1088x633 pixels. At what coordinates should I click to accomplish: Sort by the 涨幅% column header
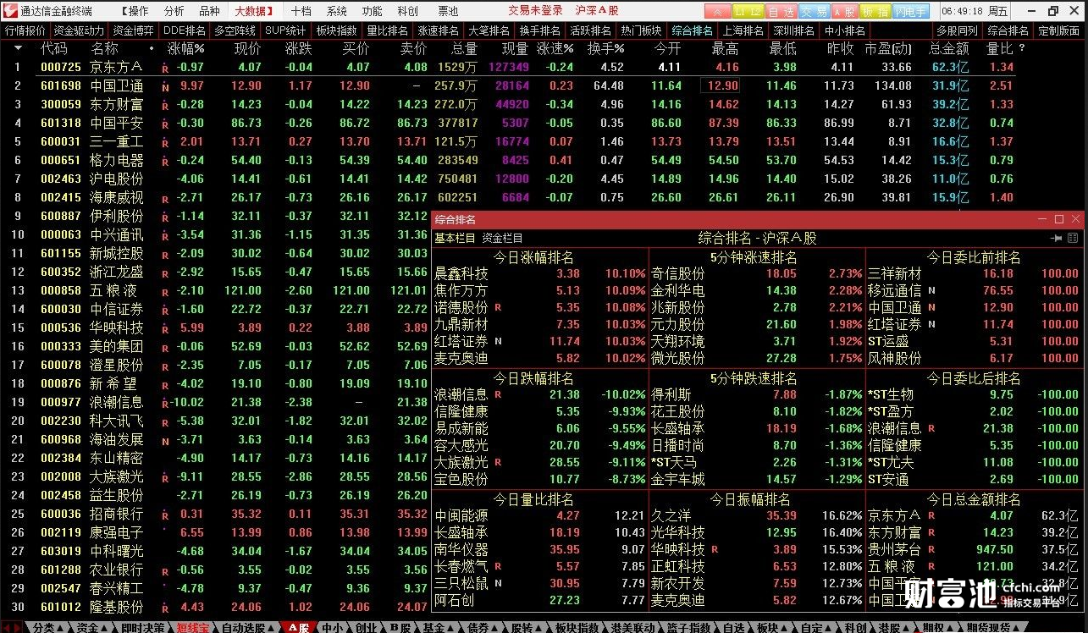pyautogui.click(x=185, y=48)
